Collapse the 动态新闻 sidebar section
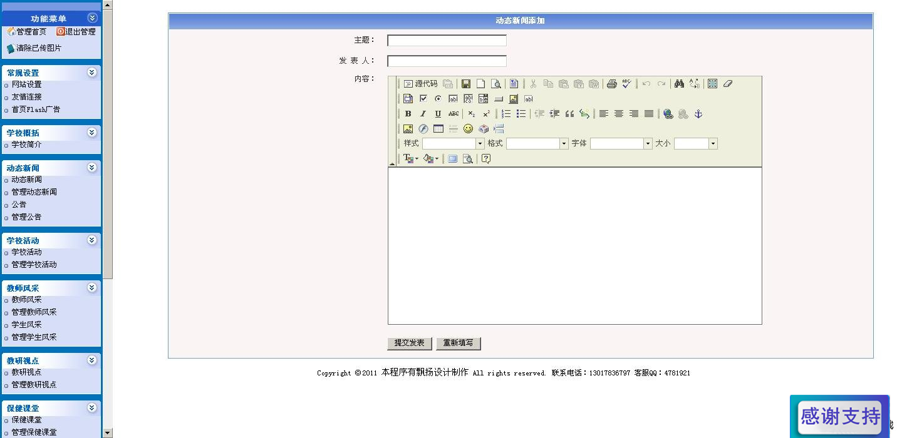The height and width of the screenshot is (438, 902). point(92,168)
